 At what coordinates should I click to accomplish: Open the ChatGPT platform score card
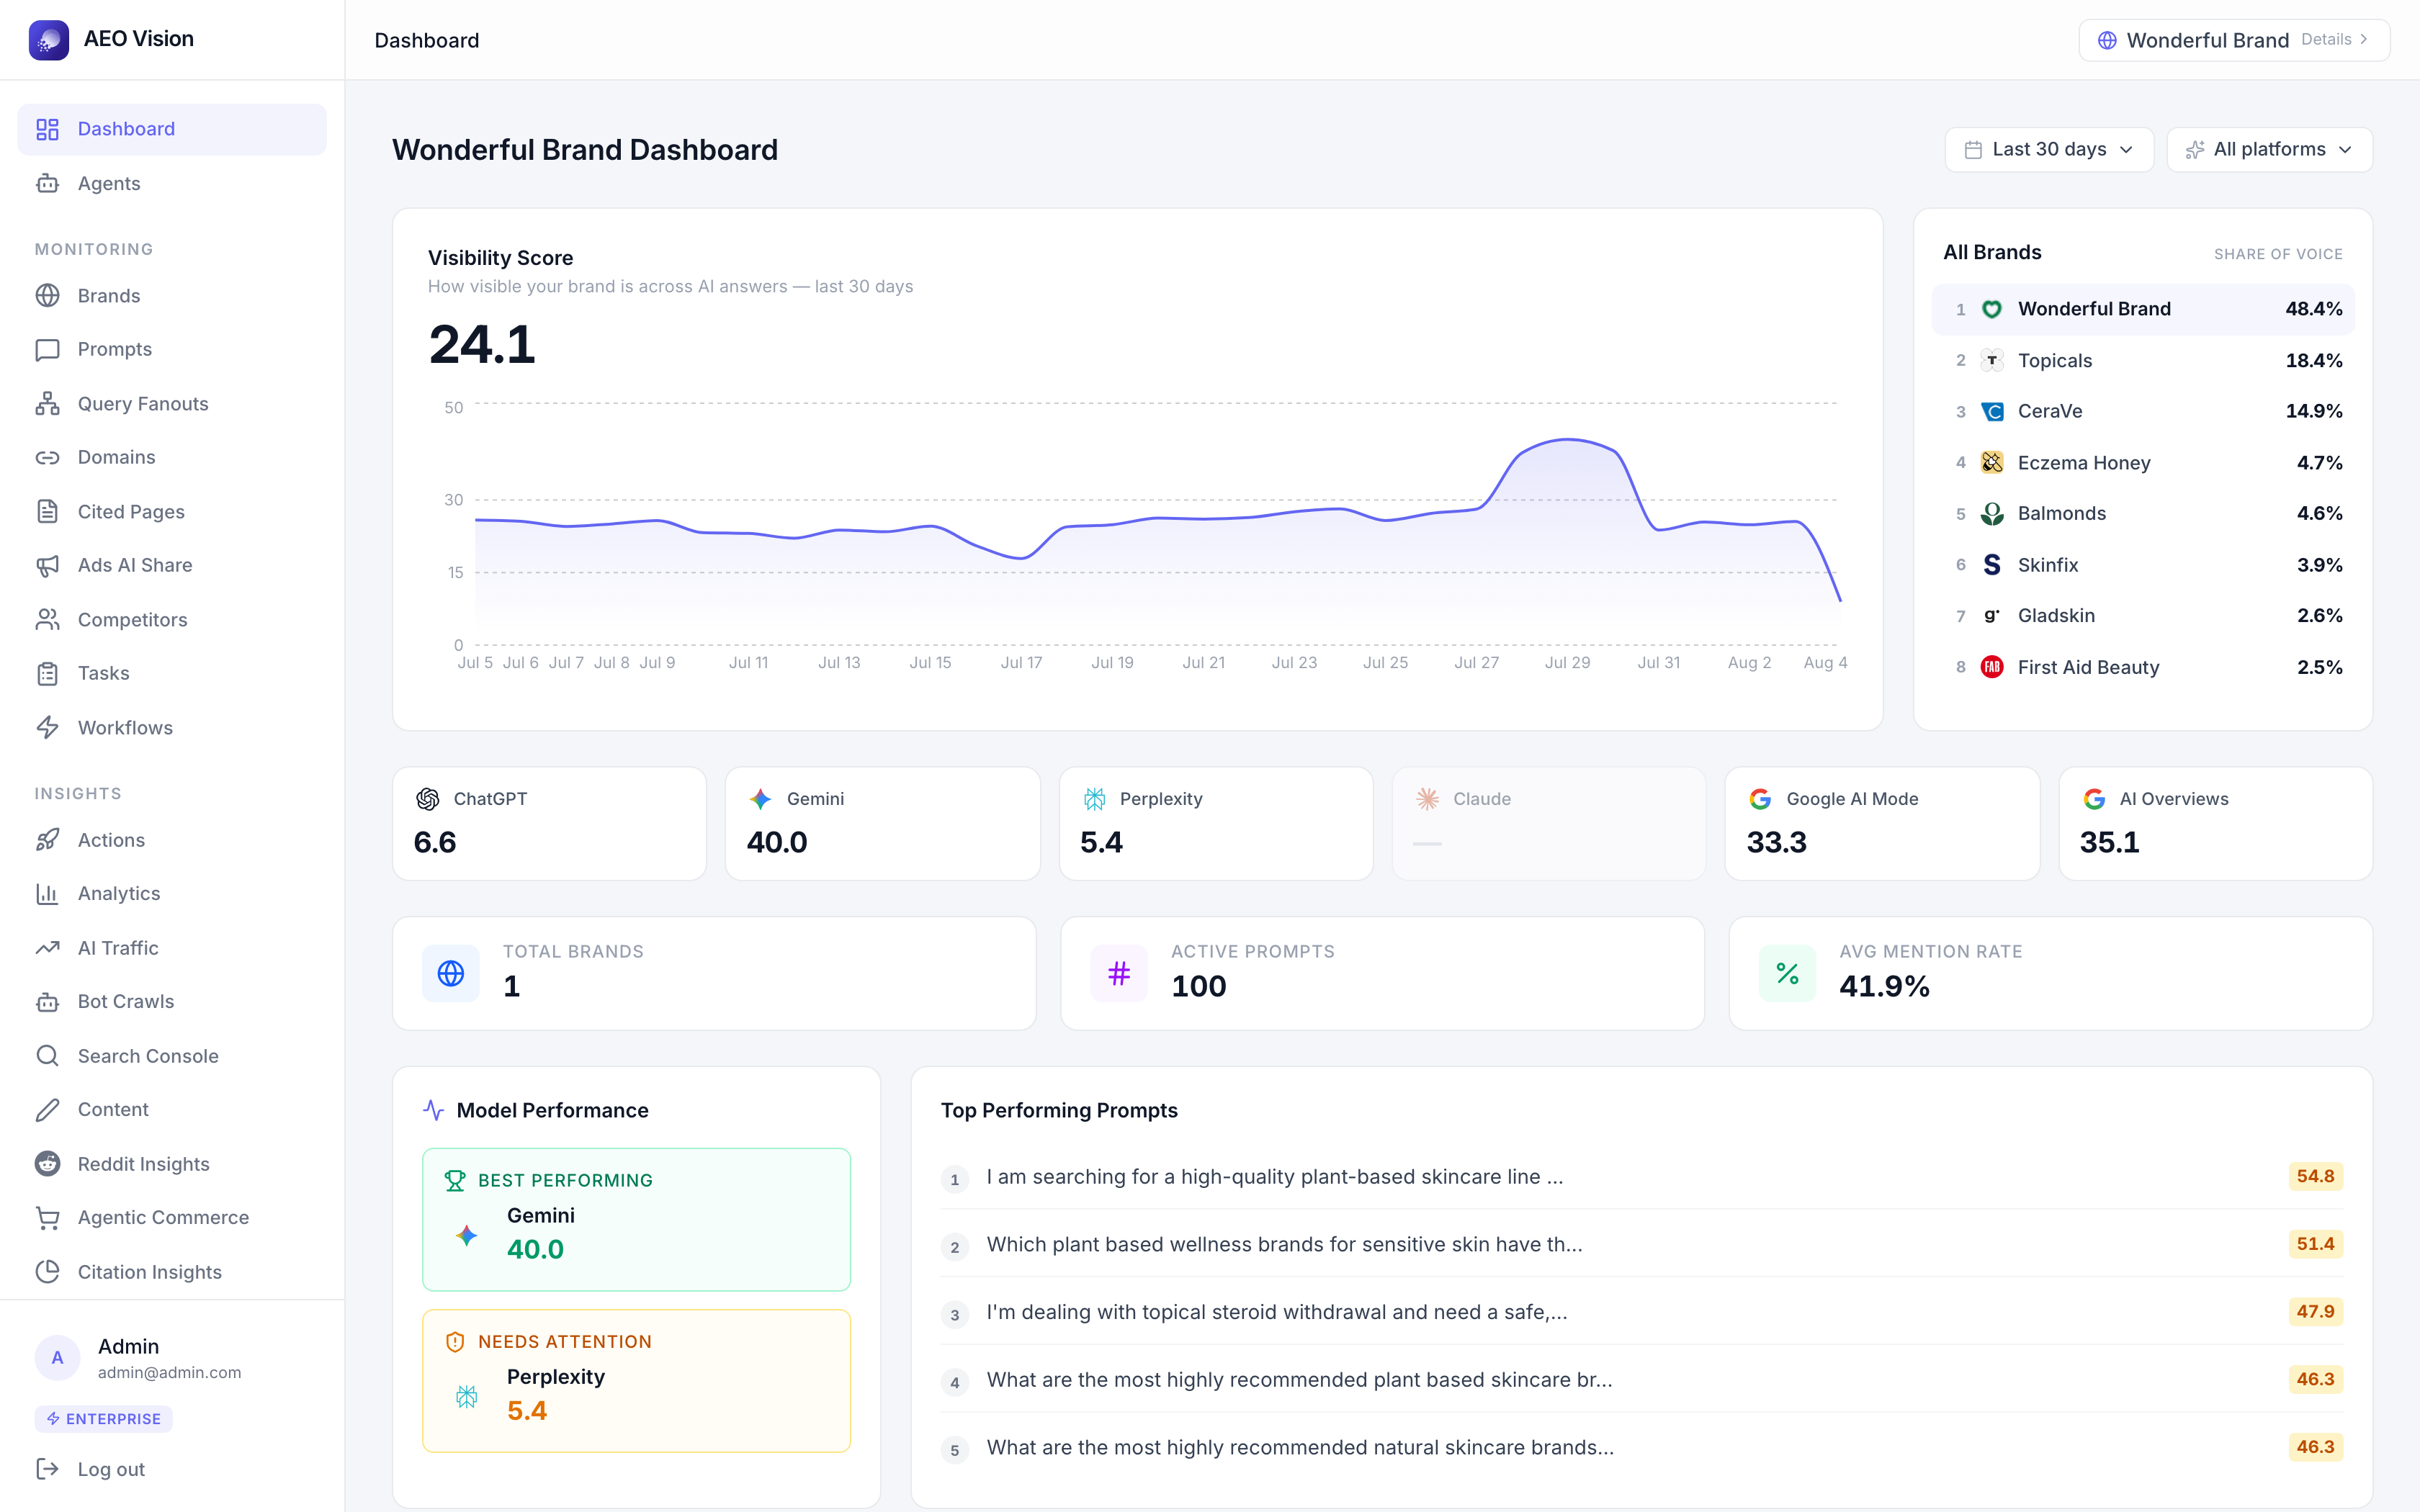[550, 824]
